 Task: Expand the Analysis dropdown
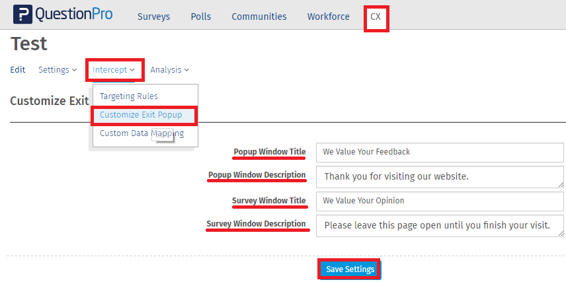[169, 69]
